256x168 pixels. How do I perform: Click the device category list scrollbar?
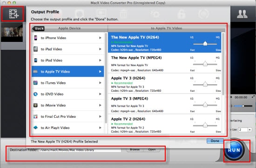click(106, 78)
